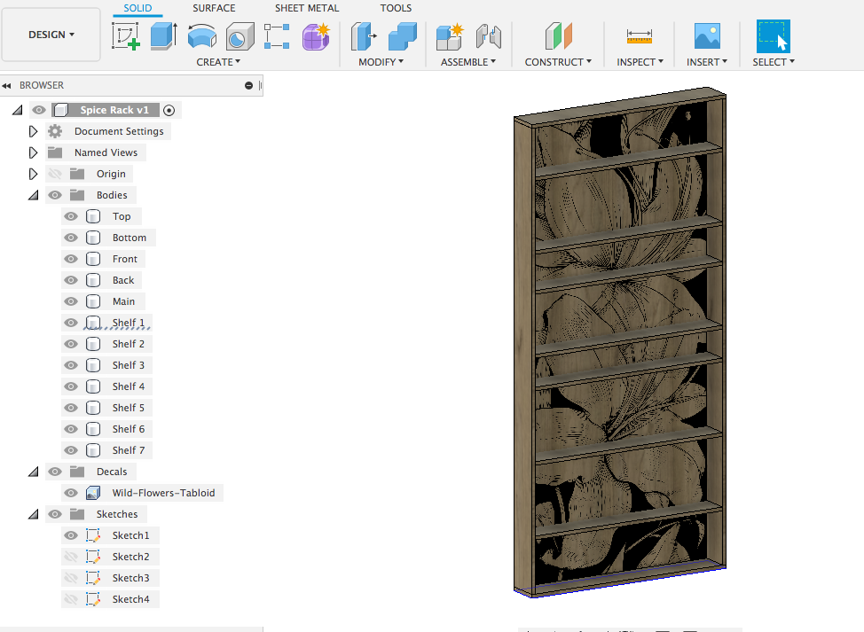This screenshot has width=864, height=632.
Task: Collapse the Decals folder
Action: tap(34, 472)
